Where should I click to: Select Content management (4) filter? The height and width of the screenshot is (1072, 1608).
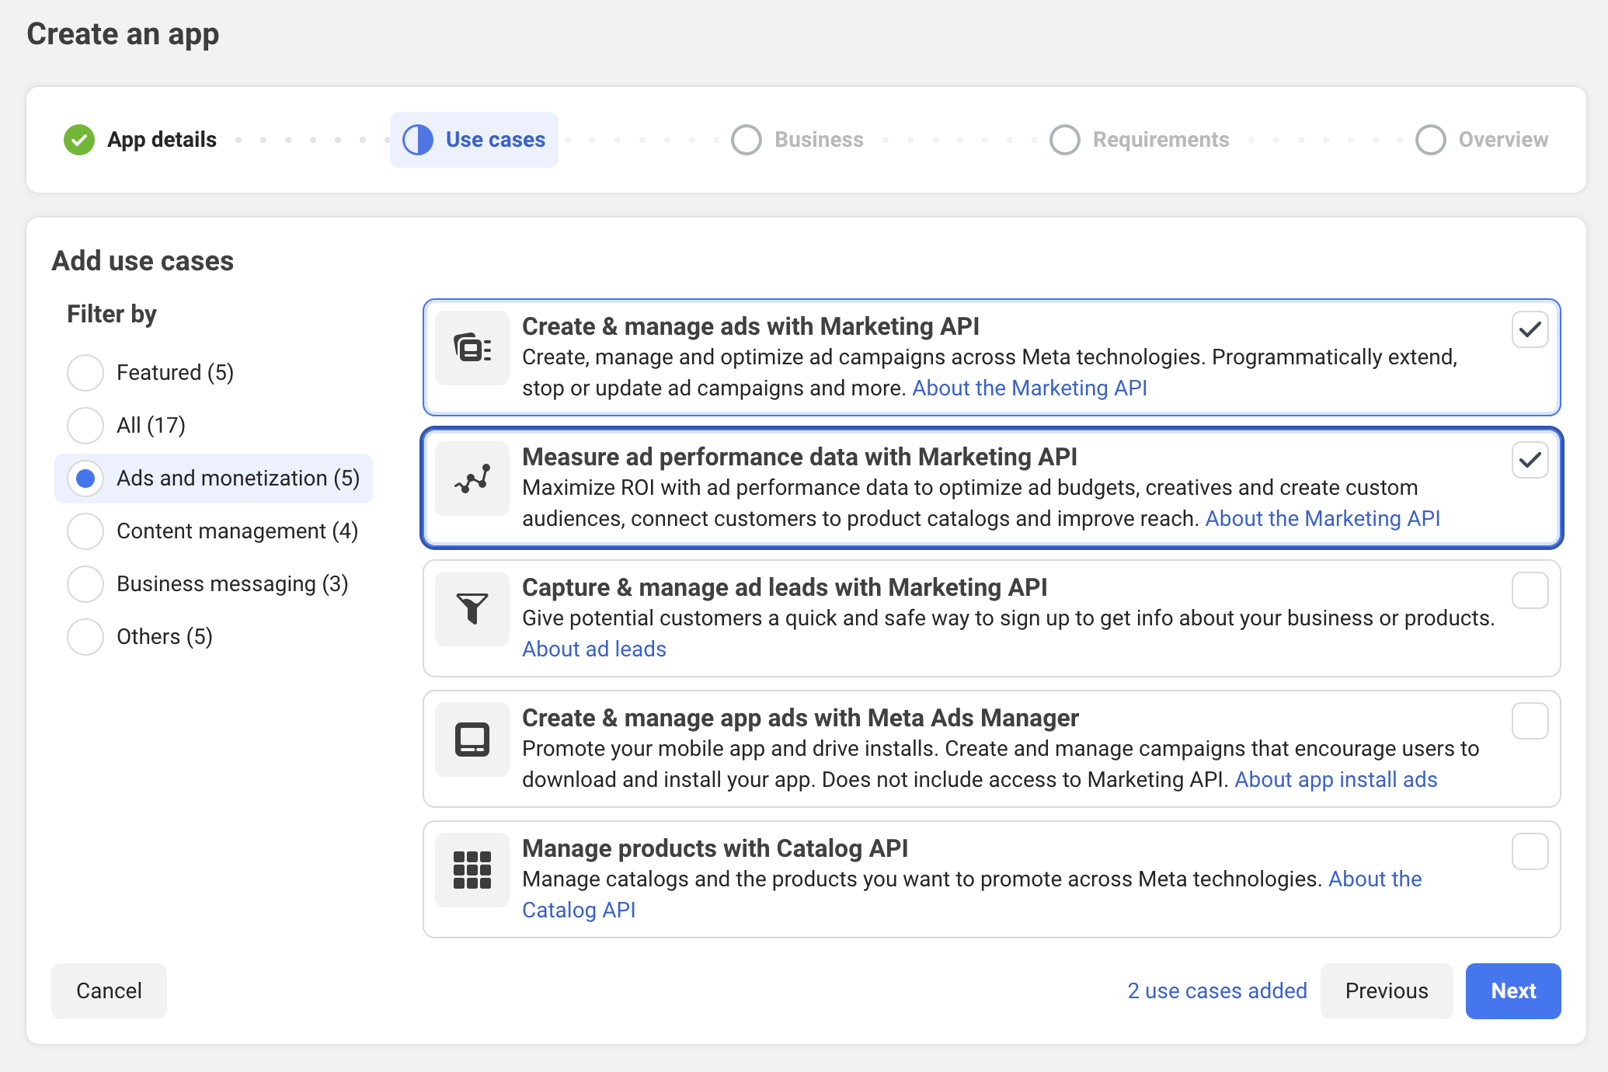tap(85, 531)
